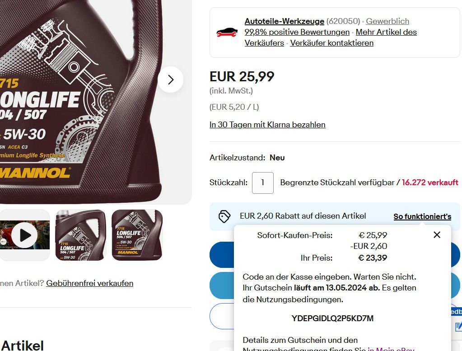Play the product video thumbnail
This screenshot has width=462, height=351.
(25, 235)
